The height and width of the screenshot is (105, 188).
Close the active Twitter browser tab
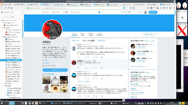point(51,4)
